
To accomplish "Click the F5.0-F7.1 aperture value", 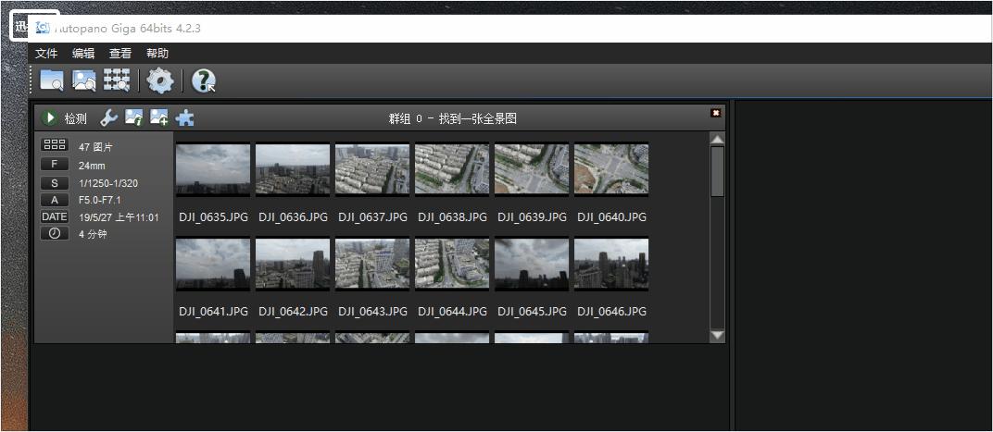I will click(99, 201).
